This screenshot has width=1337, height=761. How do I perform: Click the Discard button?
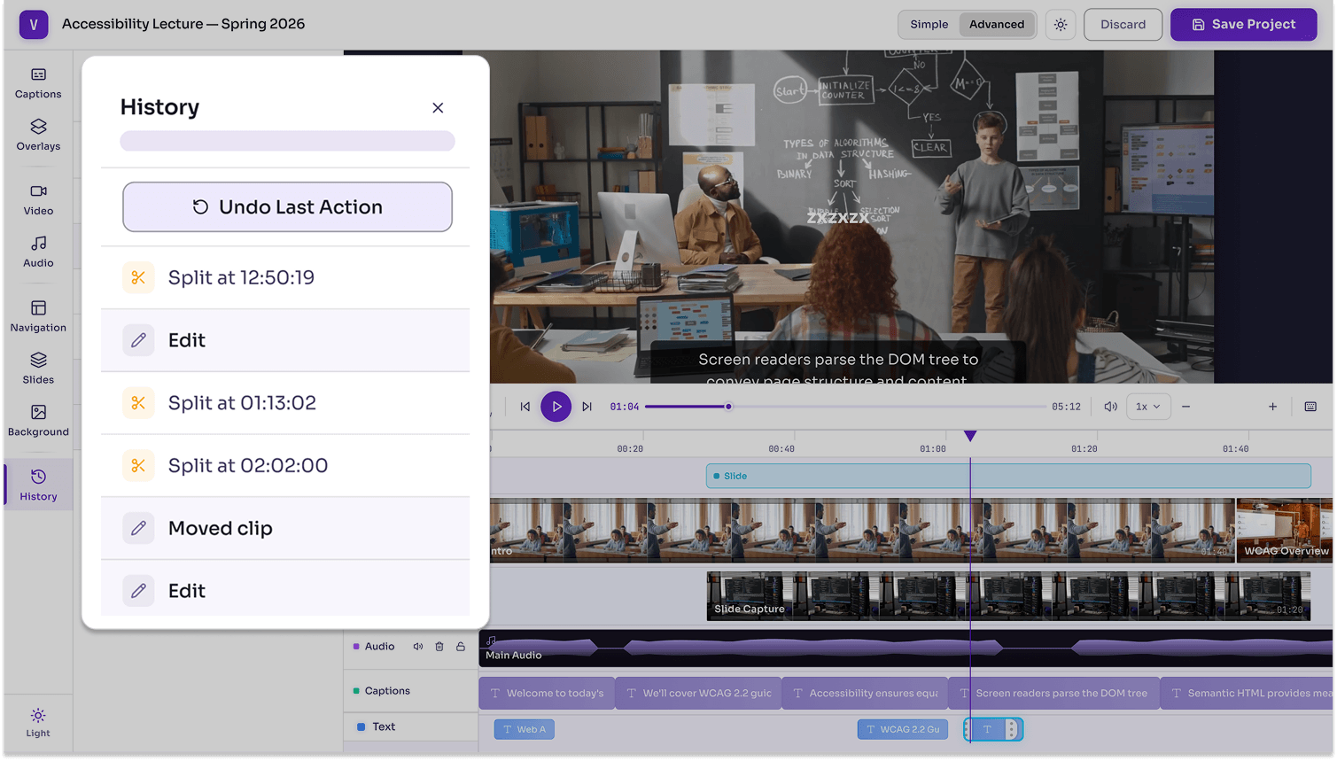(x=1123, y=25)
